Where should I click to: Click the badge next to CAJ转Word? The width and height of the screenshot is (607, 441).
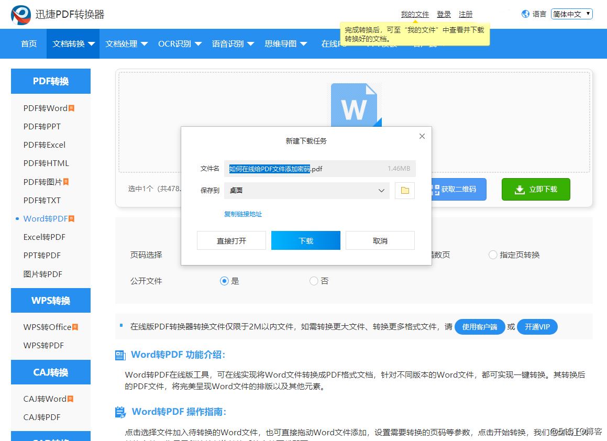pyautogui.click(x=71, y=399)
